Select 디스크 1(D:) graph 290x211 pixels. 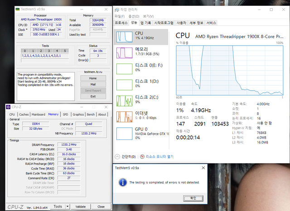[124, 85]
